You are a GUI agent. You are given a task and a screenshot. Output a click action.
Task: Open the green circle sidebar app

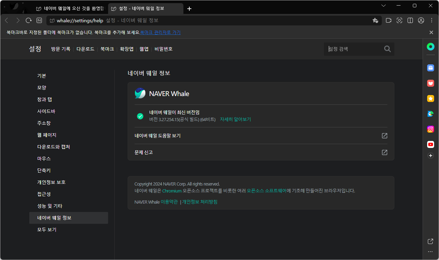tap(431, 47)
